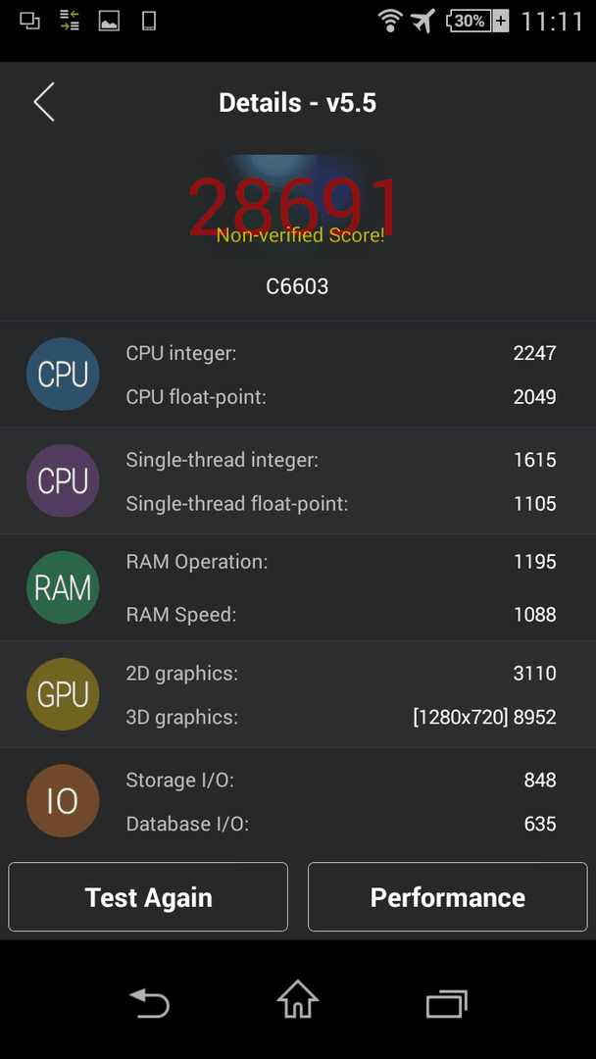Tap the green RAM circle icon
This screenshot has height=1059, width=596.
pyautogui.click(x=63, y=587)
